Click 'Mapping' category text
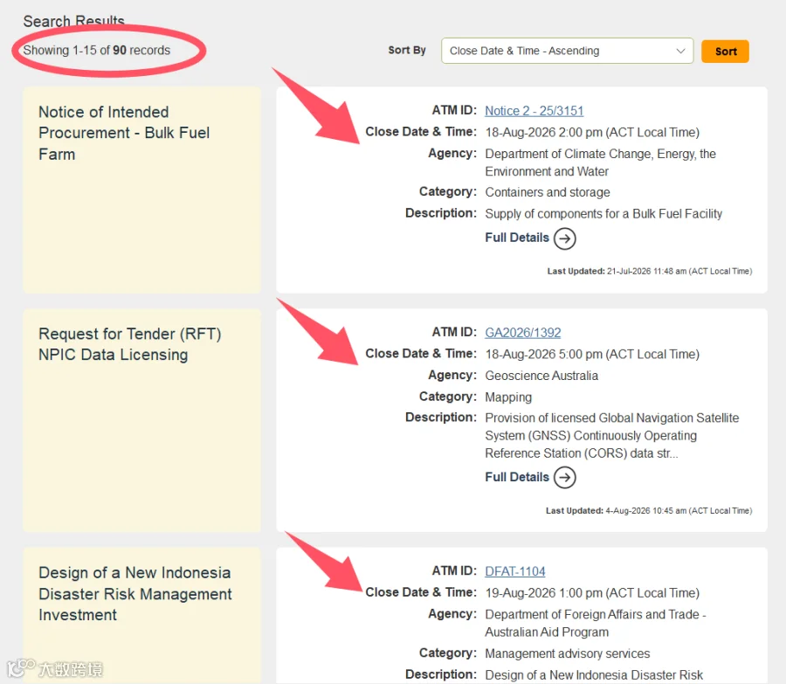The height and width of the screenshot is (684, 786). tap(508, 397)
